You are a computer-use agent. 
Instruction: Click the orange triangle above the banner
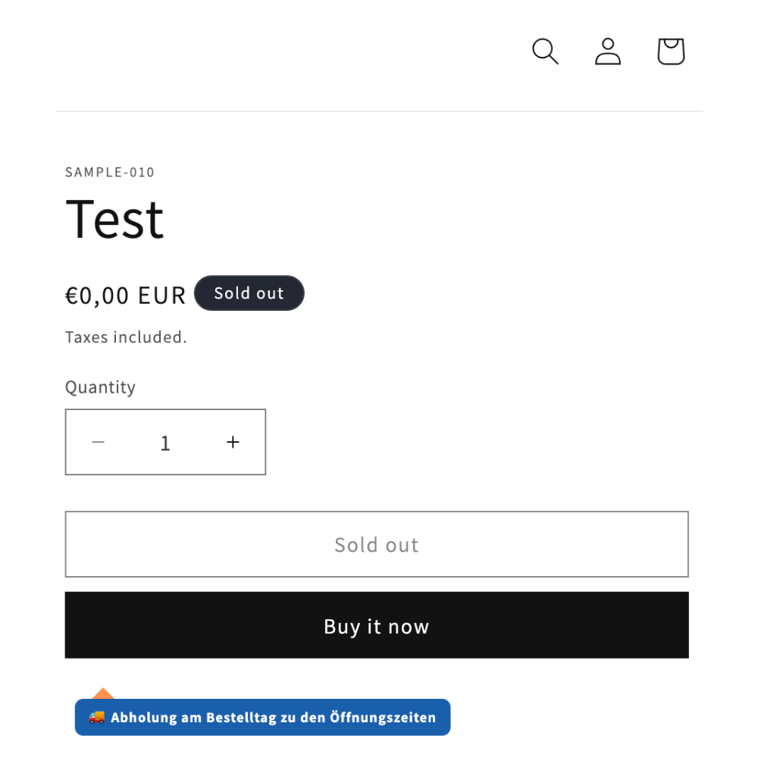[103, 694]
